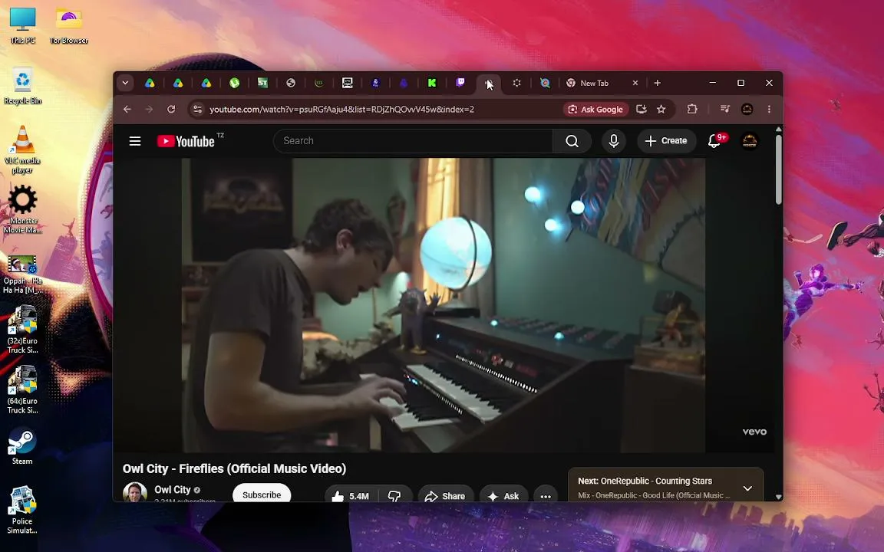The height and width of the screenshot is (552, 884).
Task: Switch to the green ST tab
Action: pos(262,83)
